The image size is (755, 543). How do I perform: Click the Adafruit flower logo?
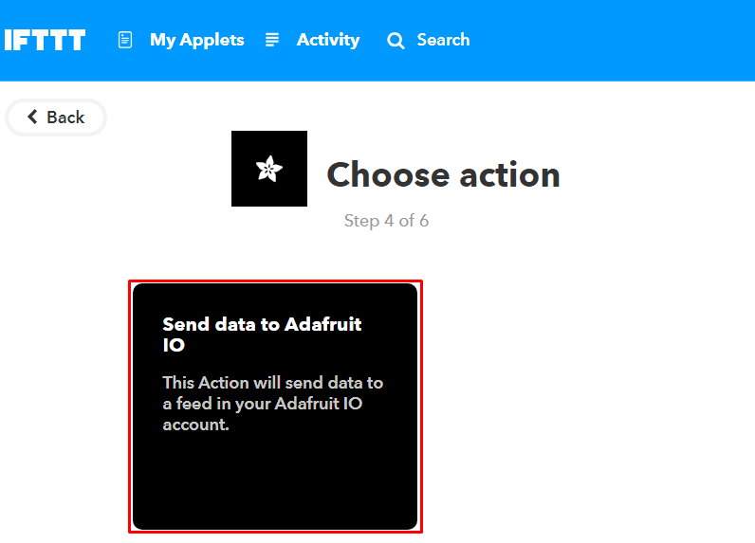coord(269,169)
